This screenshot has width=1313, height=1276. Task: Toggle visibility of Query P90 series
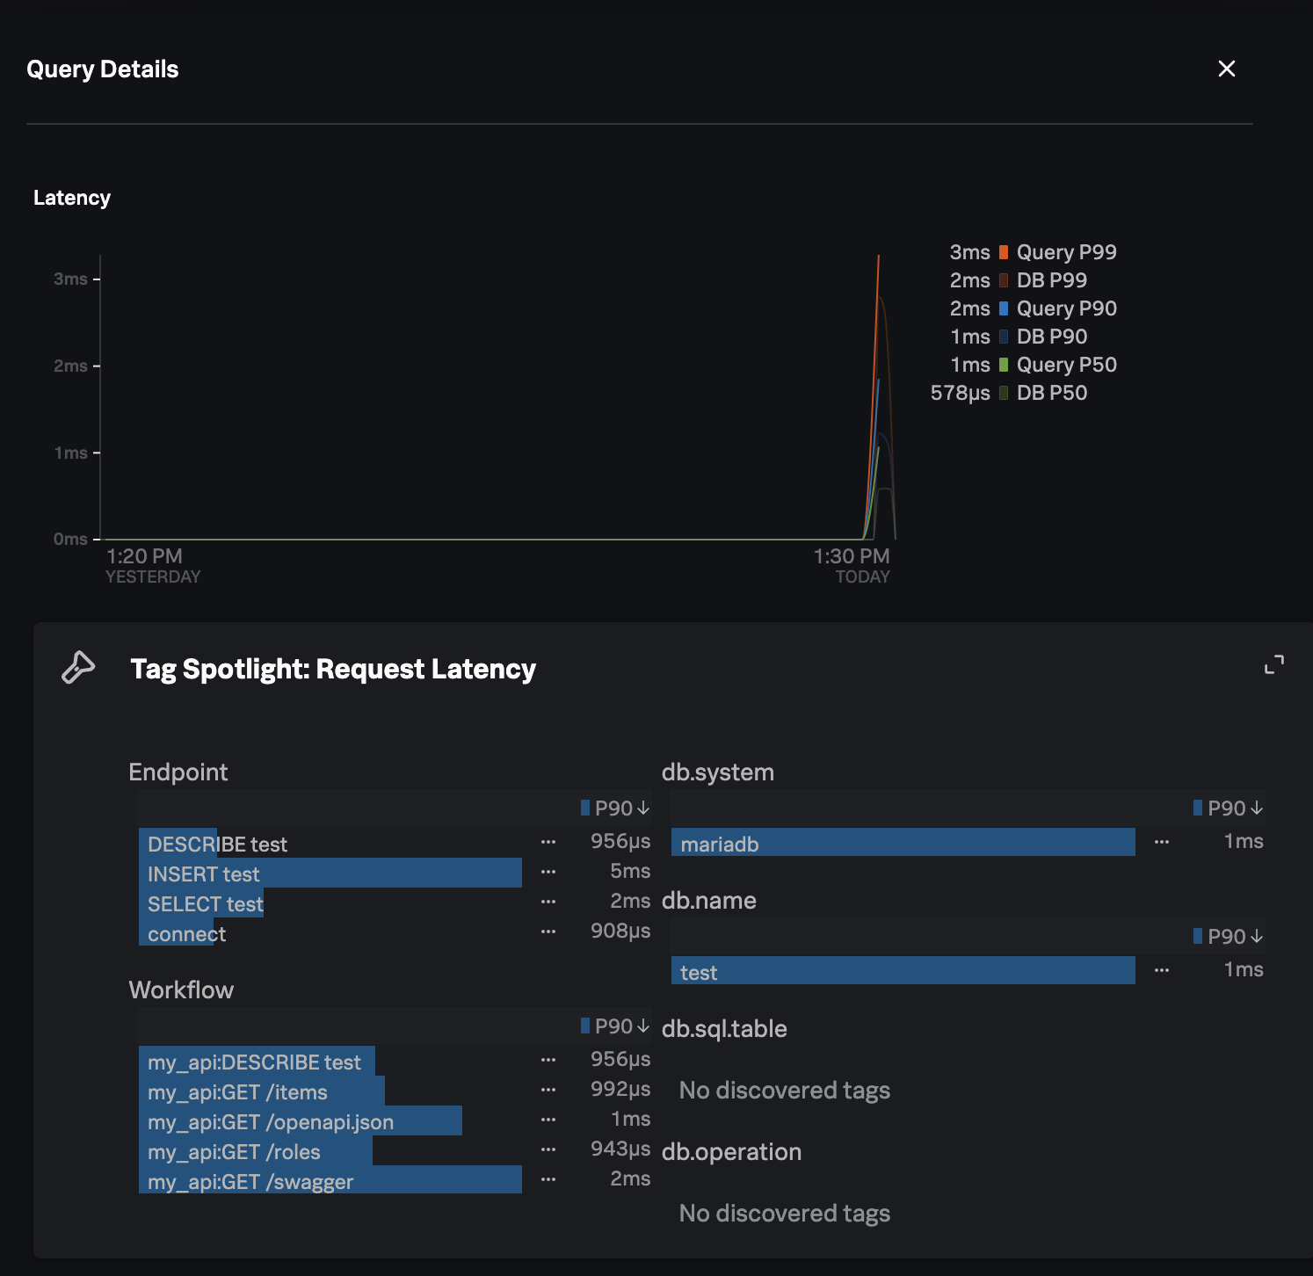[x=1004, y=308]
